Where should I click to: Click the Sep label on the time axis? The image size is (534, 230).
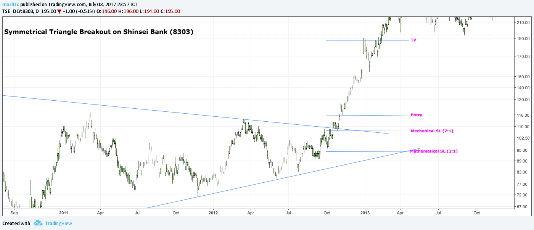tap(14, 213)
